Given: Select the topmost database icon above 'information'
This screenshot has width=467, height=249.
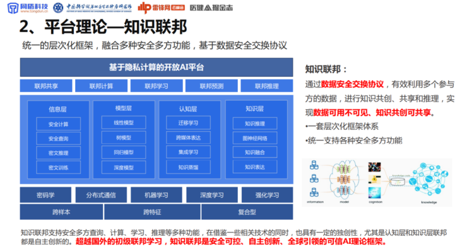Looking at the screenshot, I should pos(314,165).
